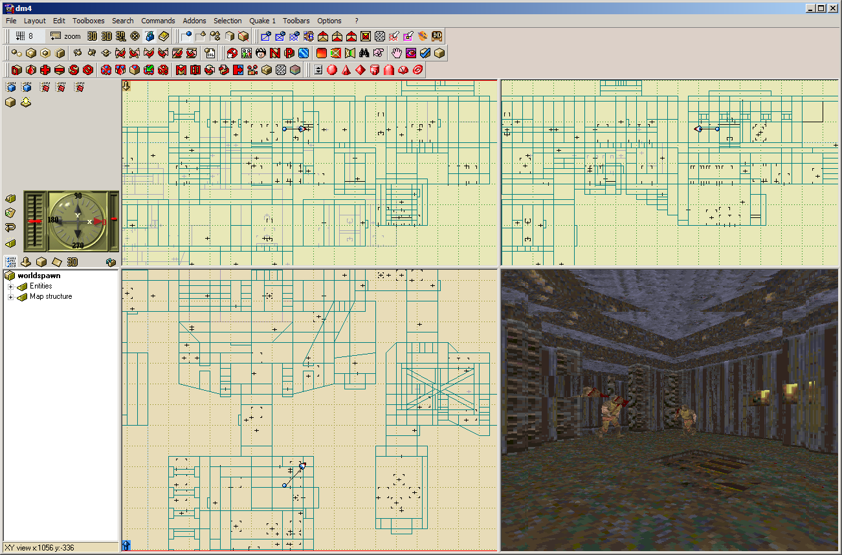
Task: Open the zoom selector button
Action: coord(66,36)
